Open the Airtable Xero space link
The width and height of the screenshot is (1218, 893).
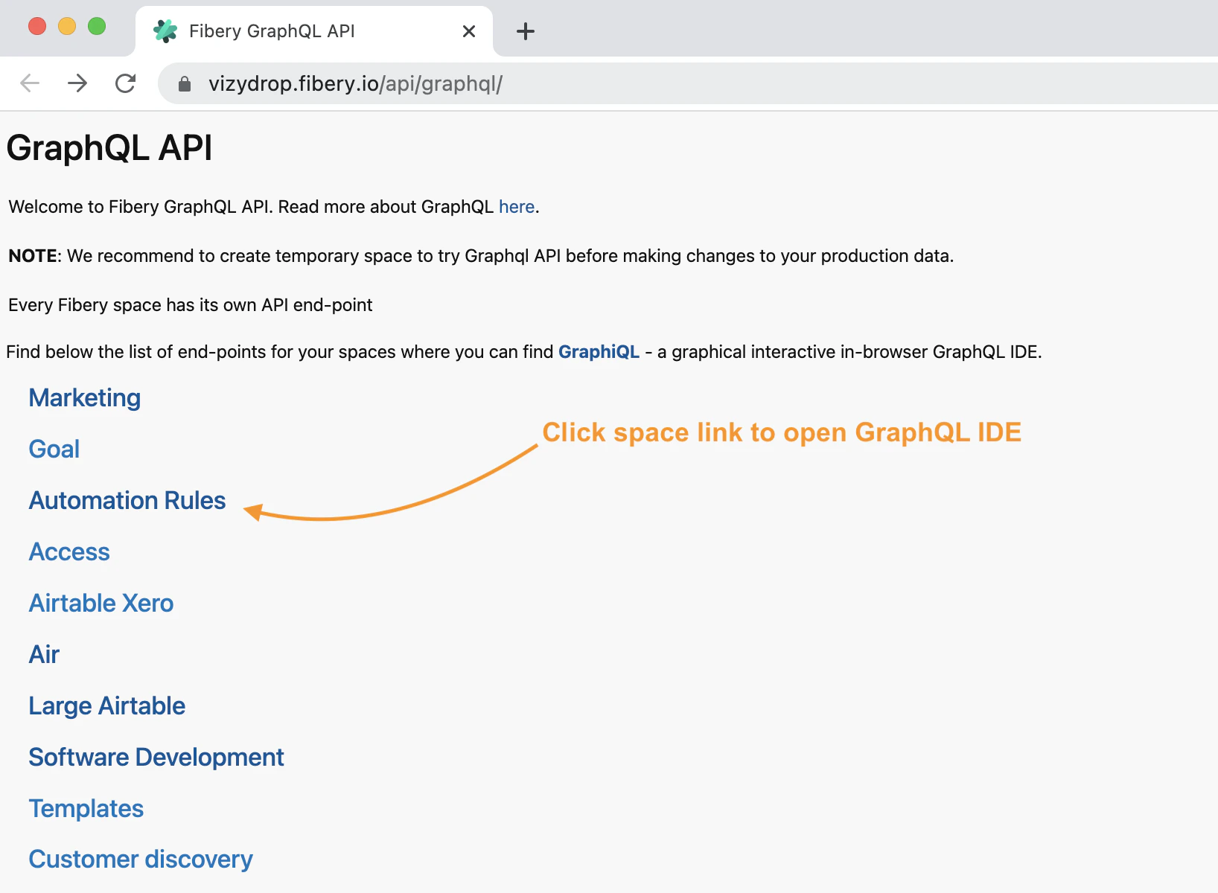(x=101, y=604)
